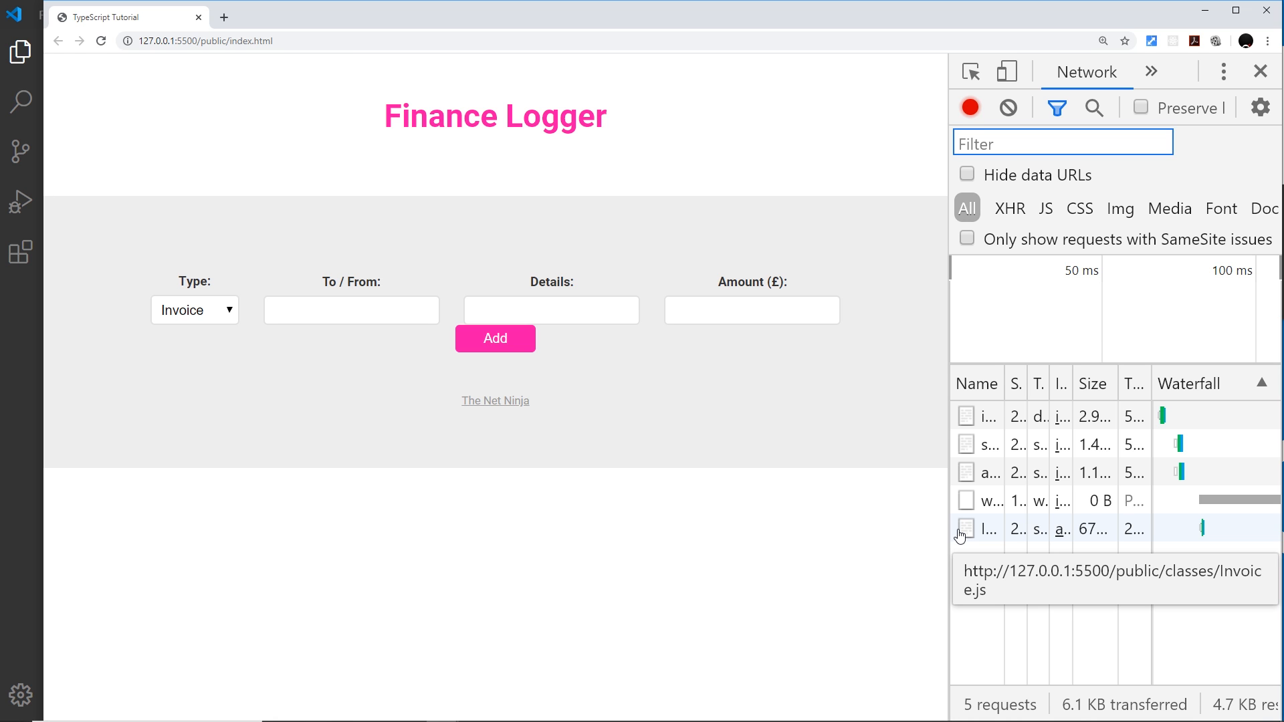
Task: Open network settings gear icon
Action: (1261, 107)
